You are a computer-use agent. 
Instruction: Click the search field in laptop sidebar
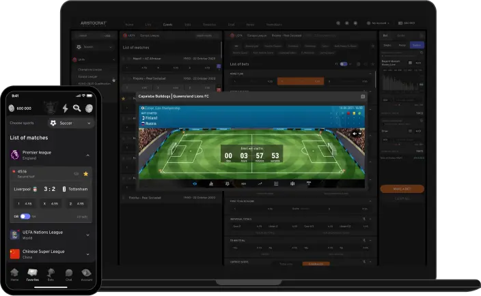click(x=87, y=35)
